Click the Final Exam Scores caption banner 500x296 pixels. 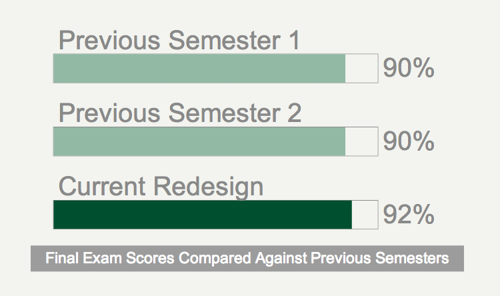click(247, 259)
